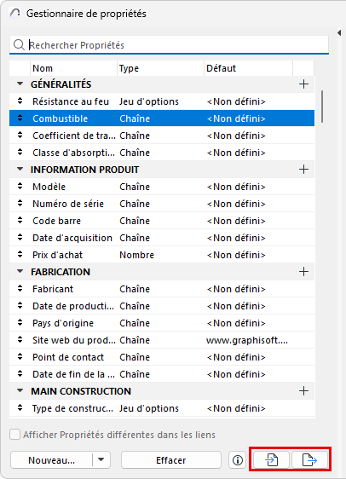Select the Combustible property row

(162, 118)
